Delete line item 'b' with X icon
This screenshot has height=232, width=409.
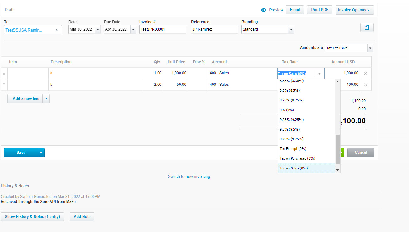point(365,85)
